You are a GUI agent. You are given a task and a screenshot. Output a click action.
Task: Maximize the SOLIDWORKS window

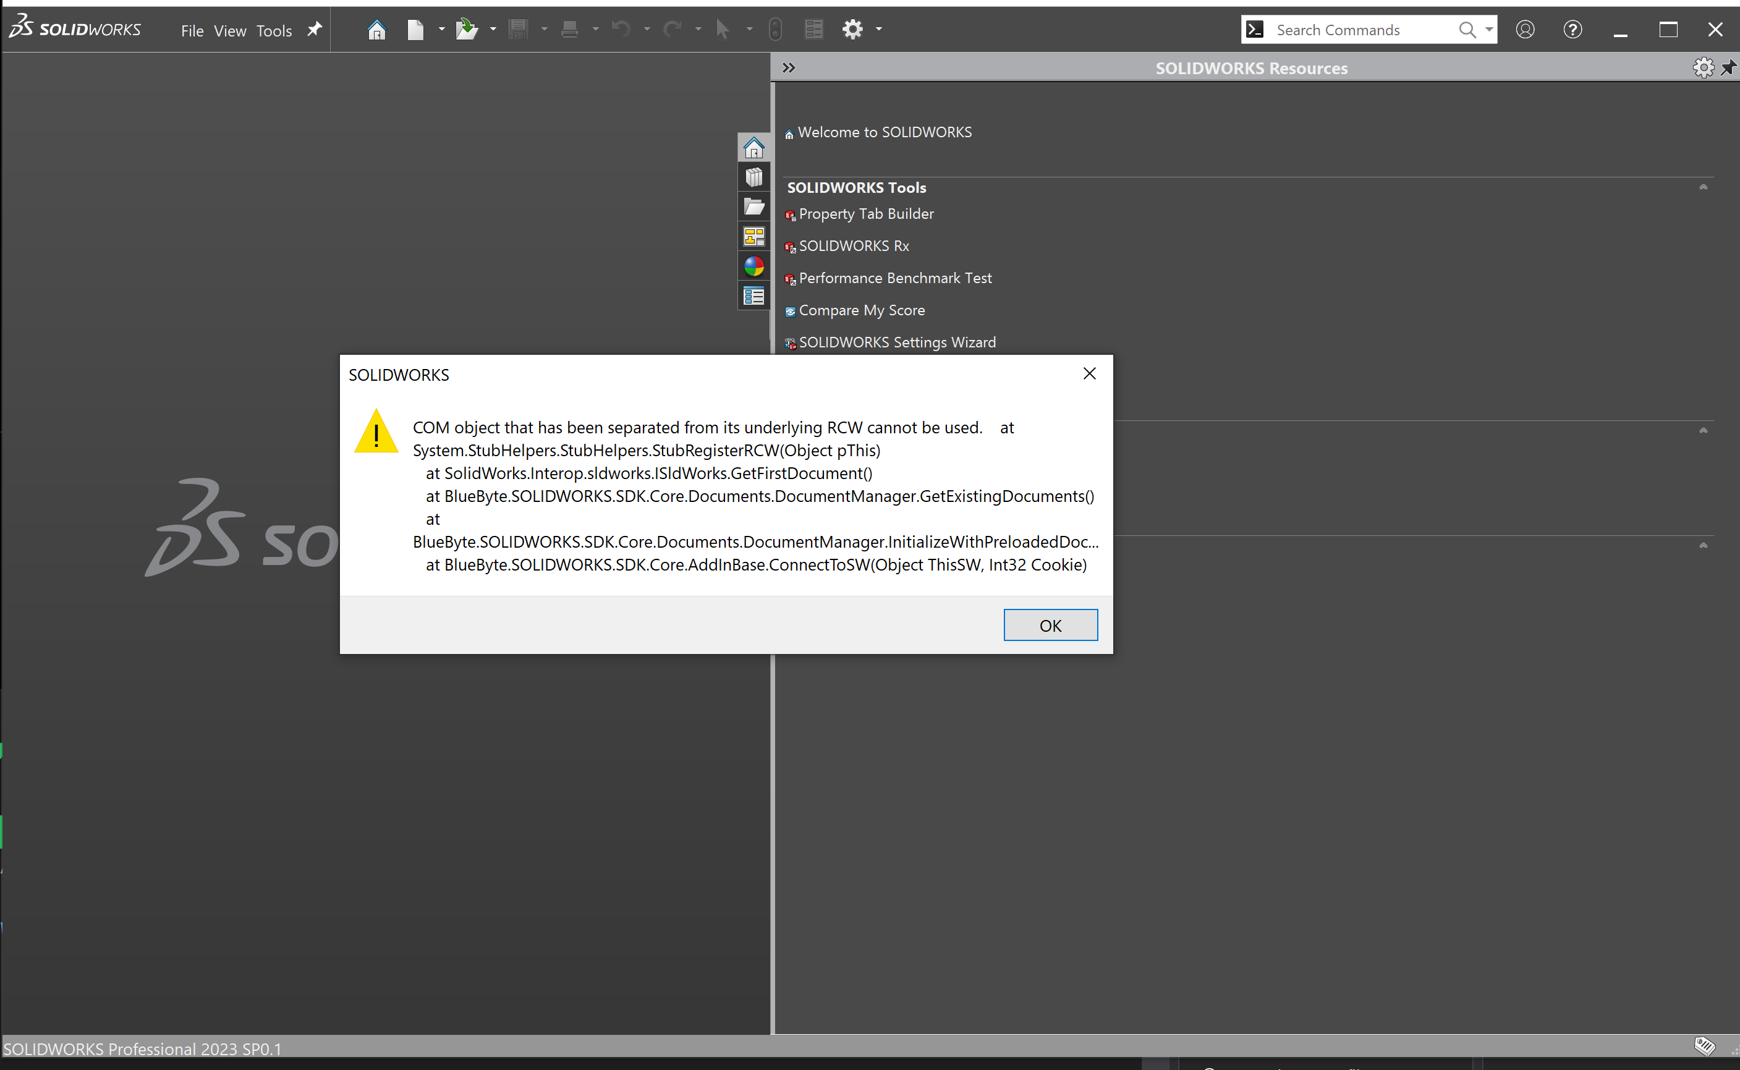tap(1668, 30)
